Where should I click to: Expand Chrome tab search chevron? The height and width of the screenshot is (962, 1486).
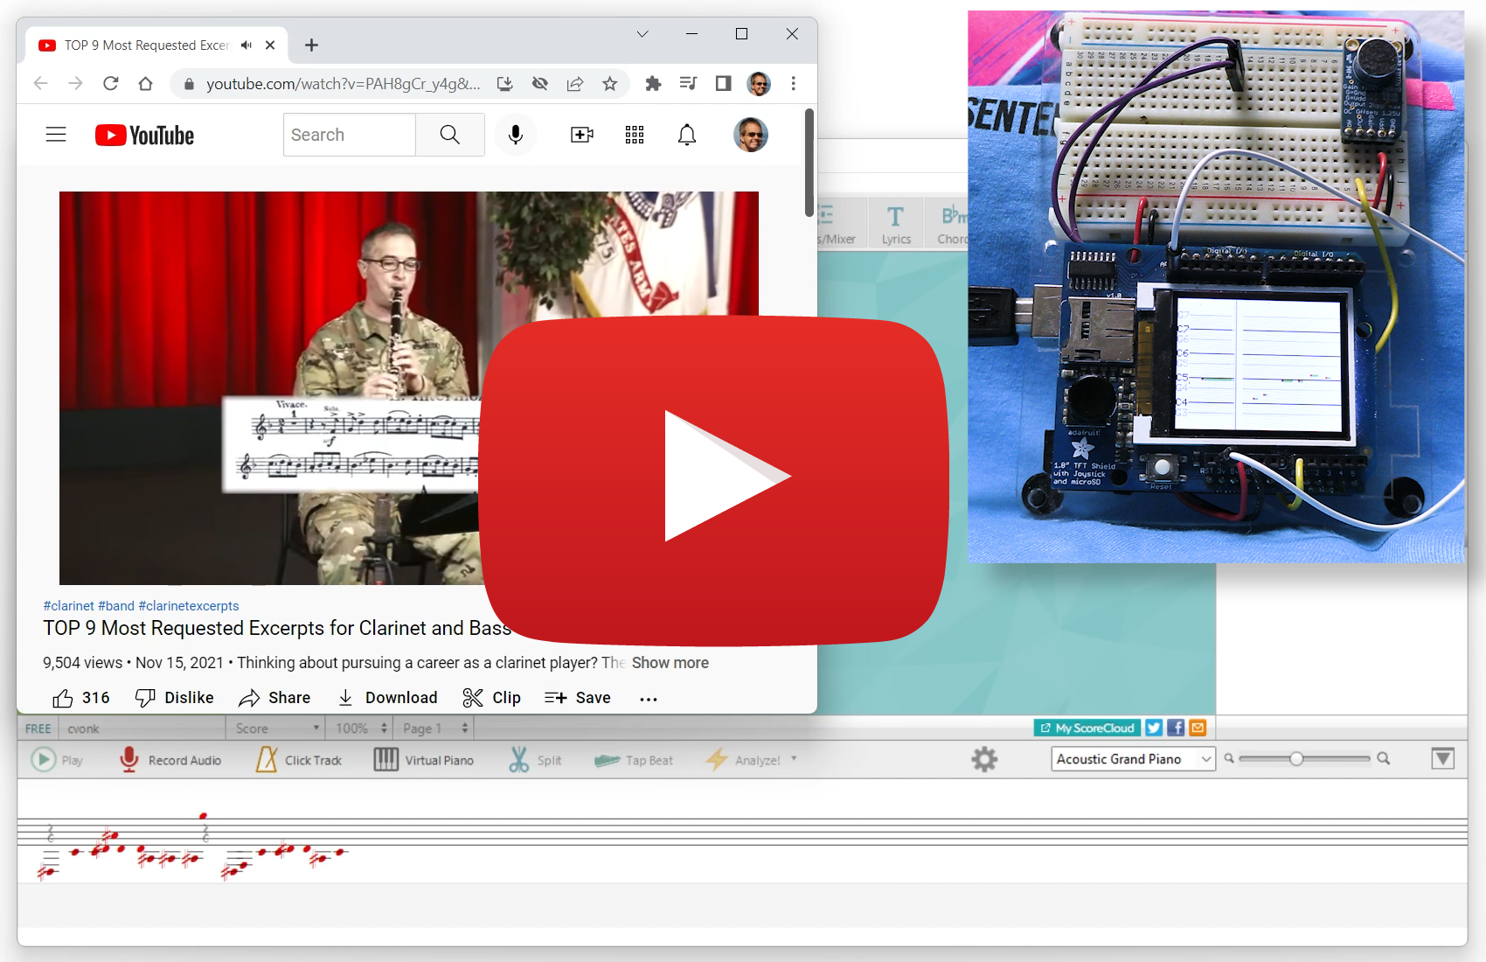[642, 34]
